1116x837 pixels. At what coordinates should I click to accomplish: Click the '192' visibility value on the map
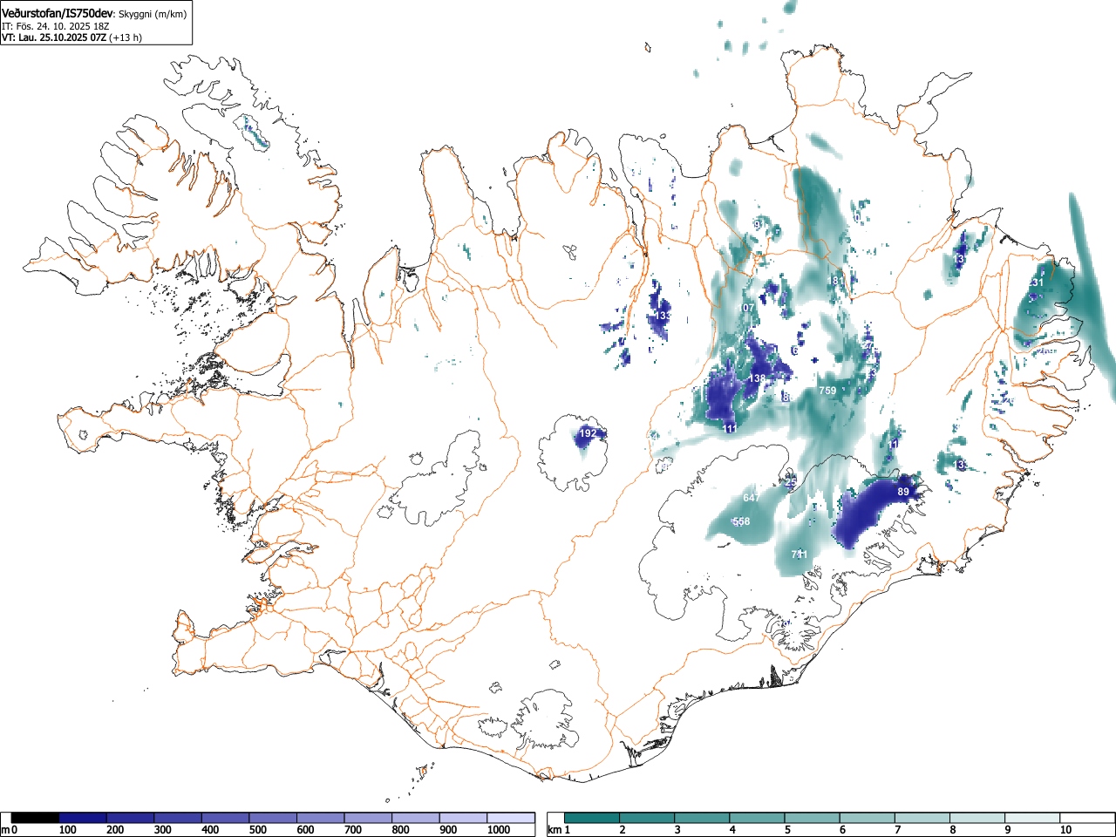point(589,433)
